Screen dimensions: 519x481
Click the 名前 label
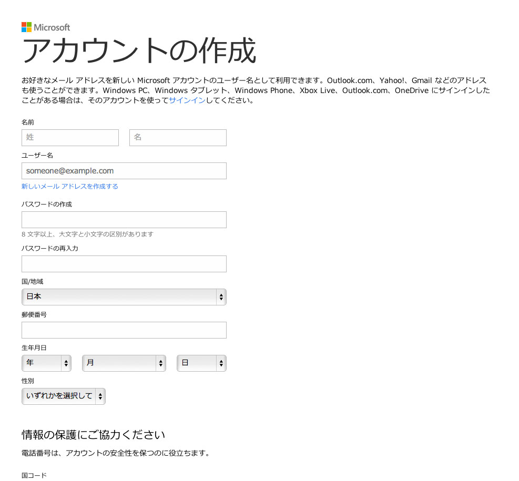28,122
